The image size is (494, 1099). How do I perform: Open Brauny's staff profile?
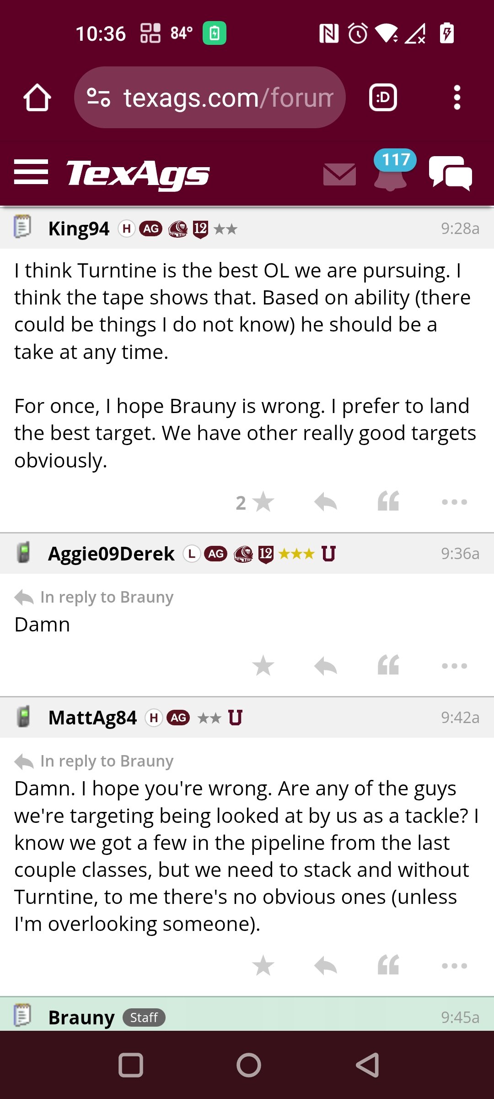pos(81,1017)
